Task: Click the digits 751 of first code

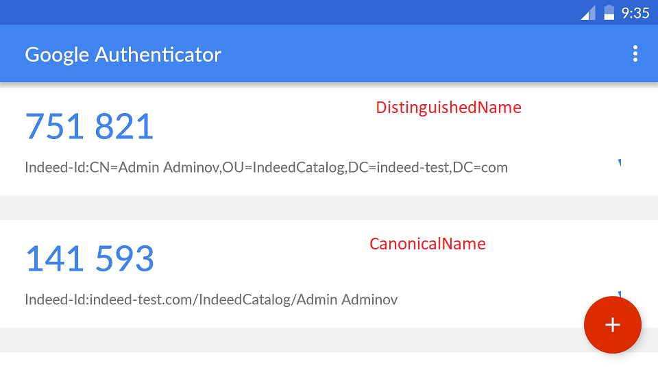Action: (x=55, y=127)
